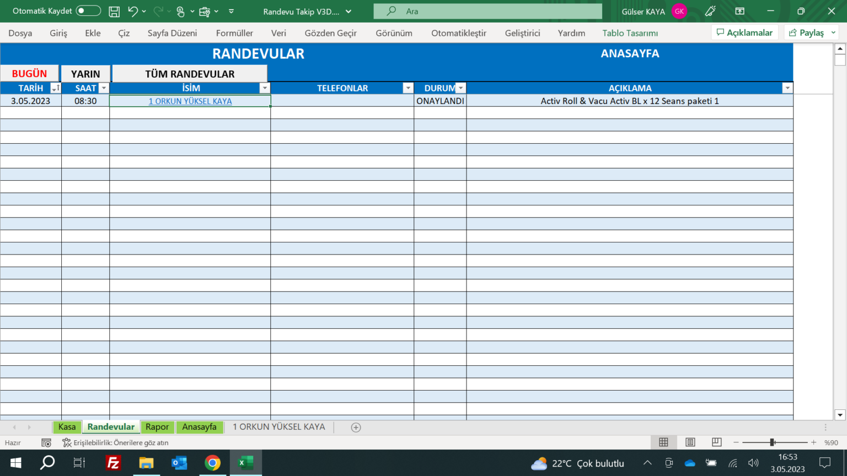Switch to Page Layout view icon
The image size is (847, 476).
click(x=690, y=442)
